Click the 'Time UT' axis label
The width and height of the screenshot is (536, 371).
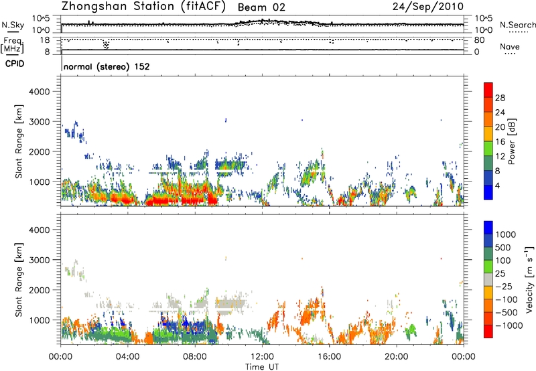tap(262, 367)
